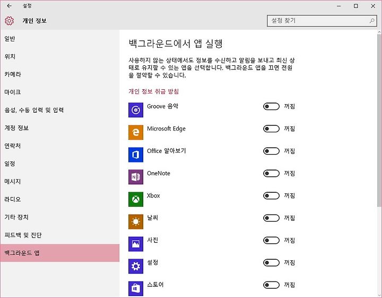Image resolution: width=382 pixels, height=298 pixels.
Task: Click the 스토어 app name
Action: point(155,285)
